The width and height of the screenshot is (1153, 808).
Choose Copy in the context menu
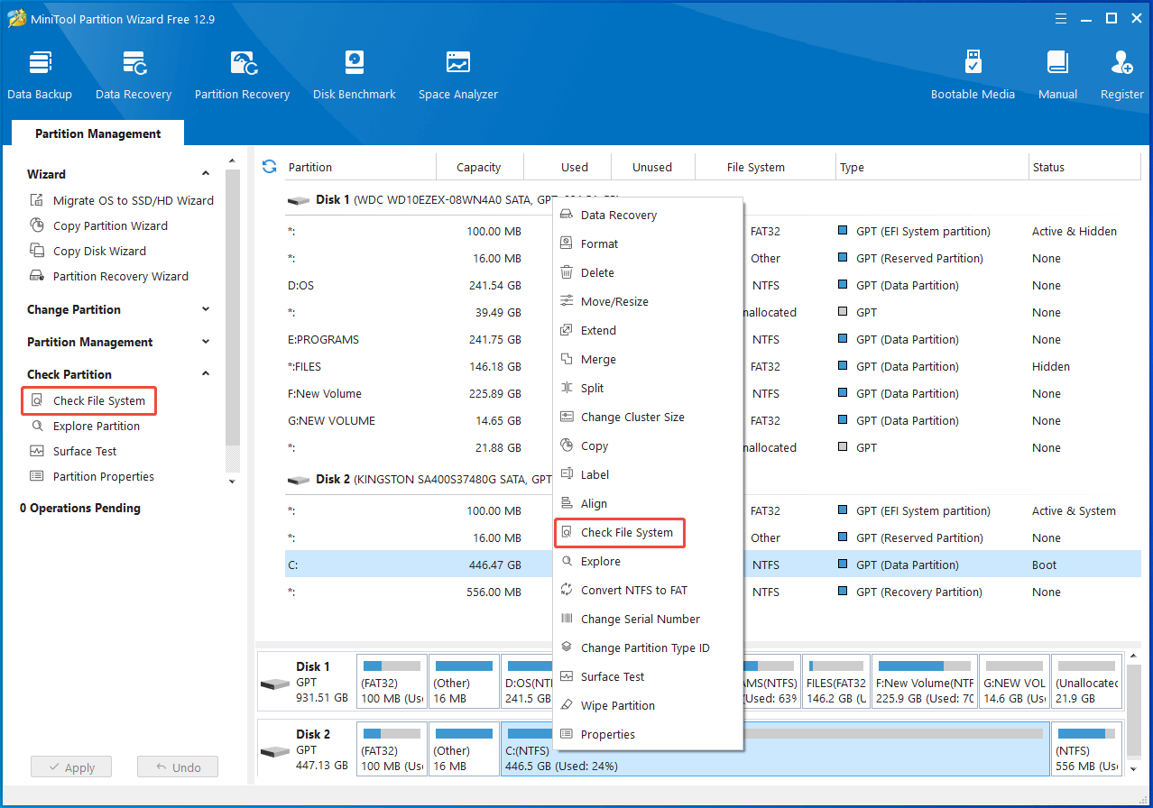tap(648, 445)
